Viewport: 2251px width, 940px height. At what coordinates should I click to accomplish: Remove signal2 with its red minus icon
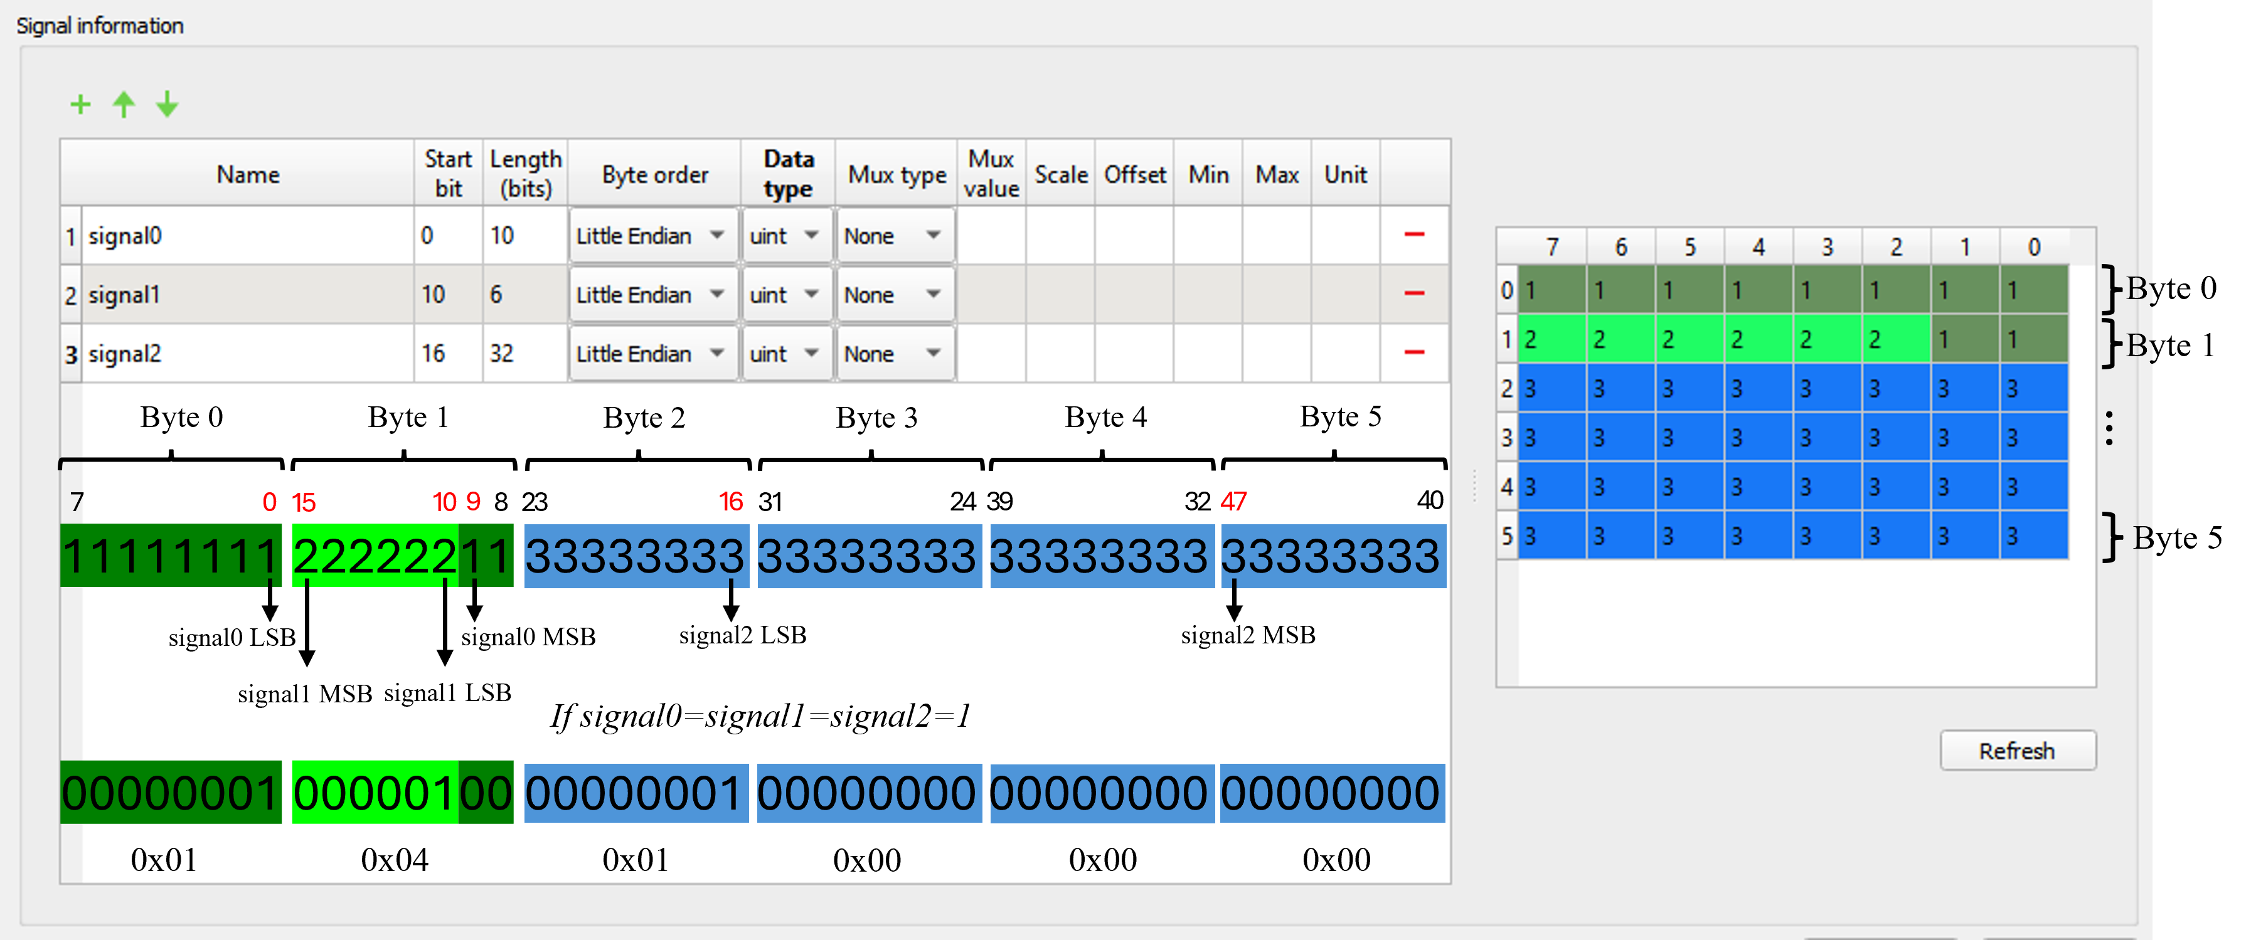(x=1413, y=353)
